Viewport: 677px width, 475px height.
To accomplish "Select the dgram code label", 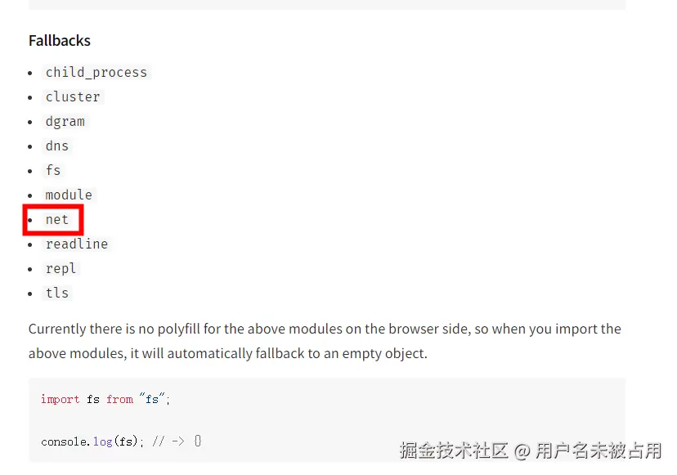I will pos(65,121).
